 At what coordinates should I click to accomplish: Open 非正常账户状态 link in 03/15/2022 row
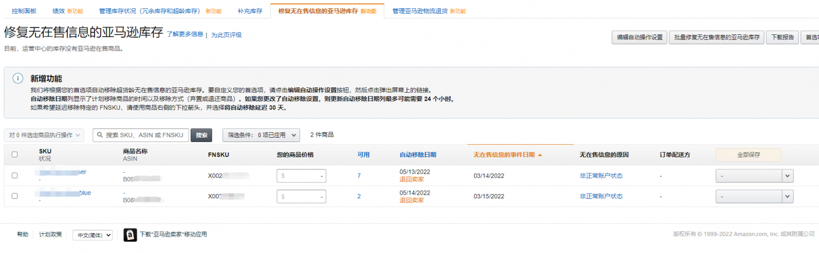pyautogui.click(x=601, y=196)
